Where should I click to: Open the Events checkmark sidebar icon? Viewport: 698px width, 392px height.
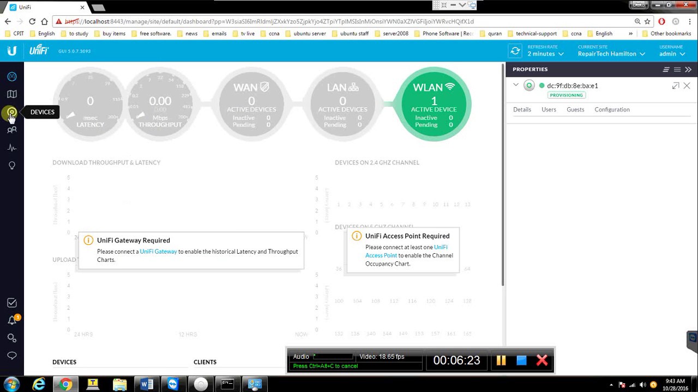(x=12, y=303)
